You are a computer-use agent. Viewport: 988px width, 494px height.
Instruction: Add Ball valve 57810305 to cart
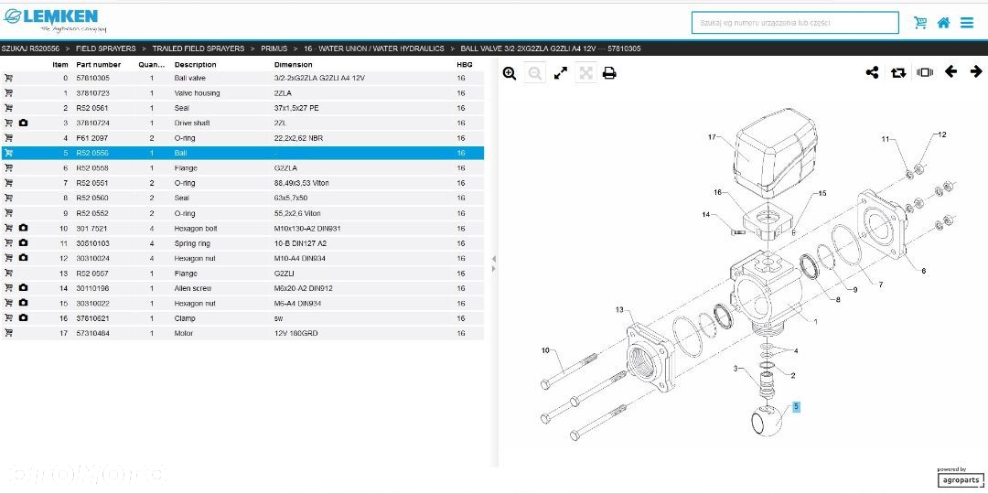tap(9, 78)
